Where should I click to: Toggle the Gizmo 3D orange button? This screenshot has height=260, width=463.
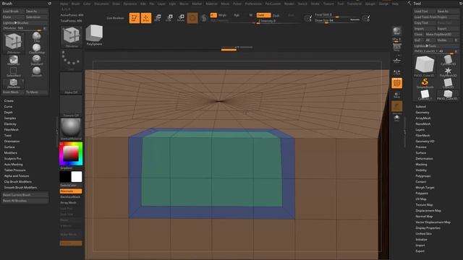tap(192, 17)
